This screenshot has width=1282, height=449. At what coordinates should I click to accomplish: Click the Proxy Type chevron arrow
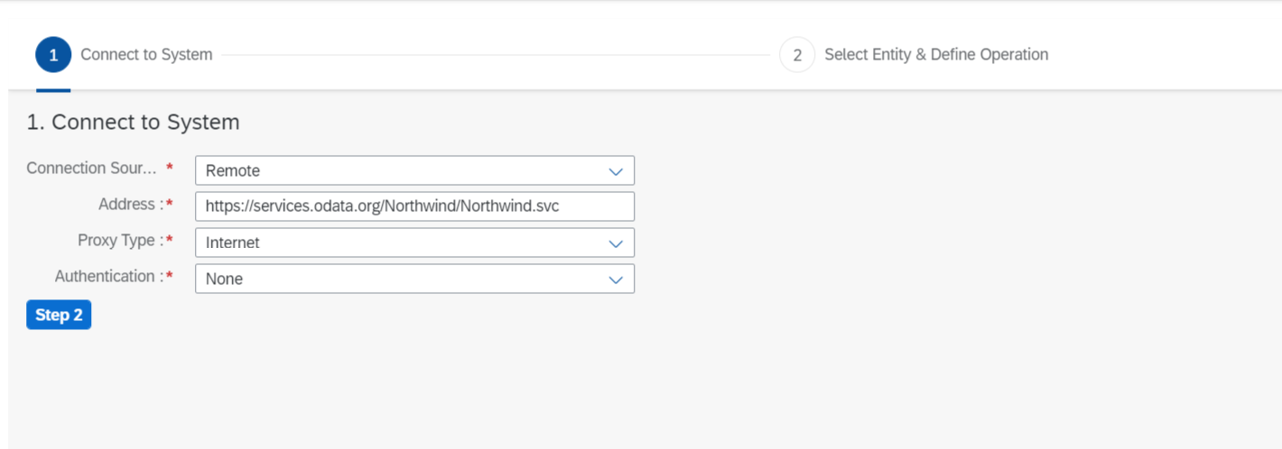[616, 243]
